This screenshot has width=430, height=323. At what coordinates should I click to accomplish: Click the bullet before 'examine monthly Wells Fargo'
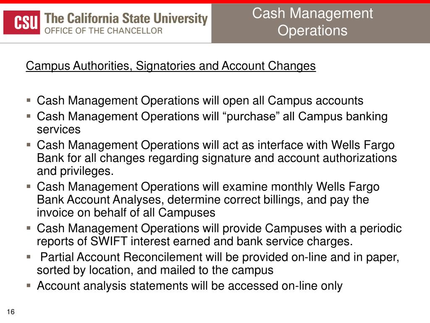coord(29,186)
